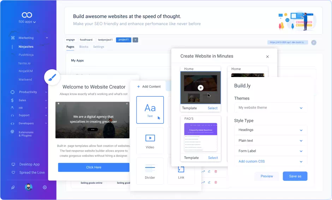Viewport: 332px width, 200px height.
Task: Click the user avatar in sidebar
Action: click(x=29, y=187)
